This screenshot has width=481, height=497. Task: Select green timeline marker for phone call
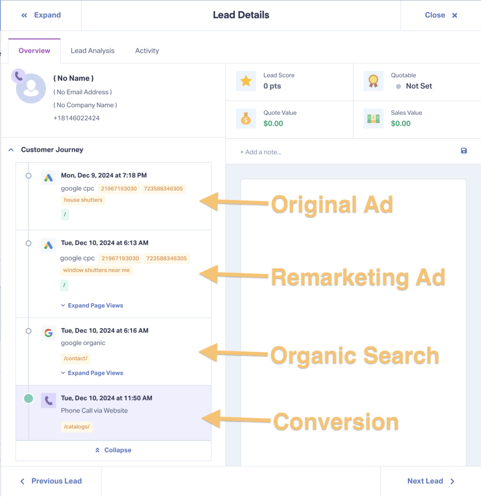(29, 398)
